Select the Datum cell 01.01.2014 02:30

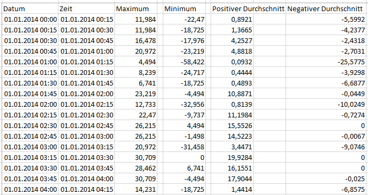(30, 125)
